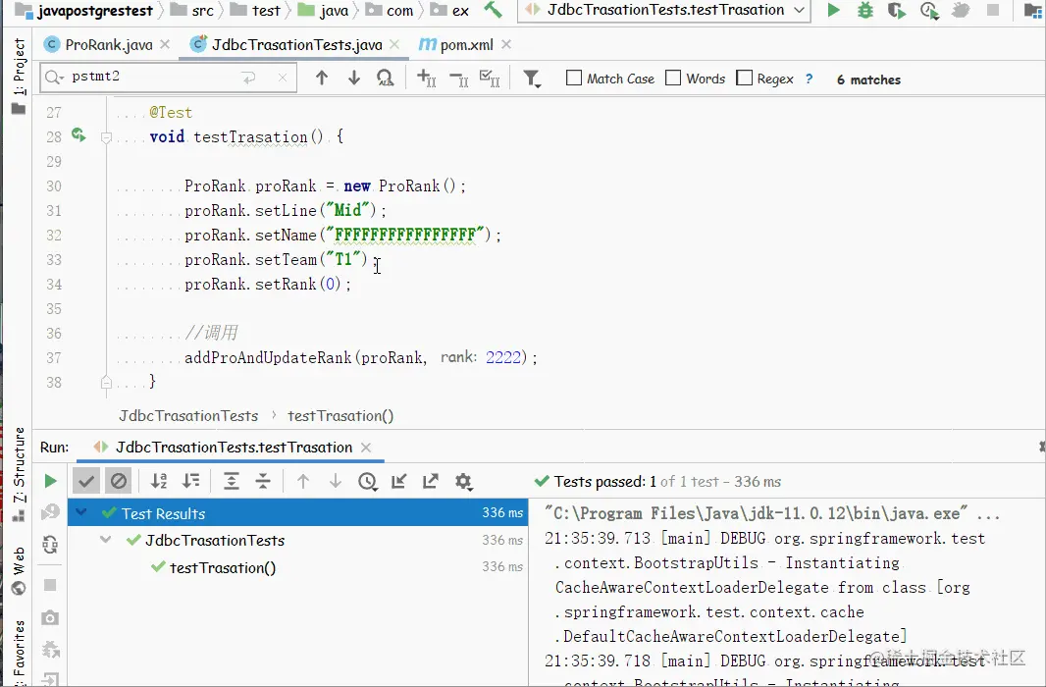The width and height of the screenshot is (1046, 687).
Task: Toggle Show Passed tests checkmark button
Action: 86,481
